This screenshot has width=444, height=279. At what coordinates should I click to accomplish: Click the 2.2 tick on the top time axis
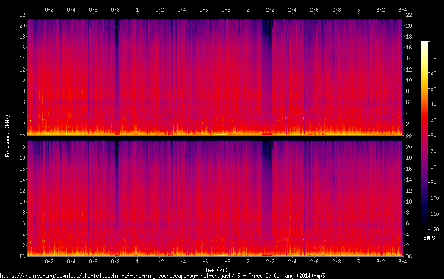[270, 9]
